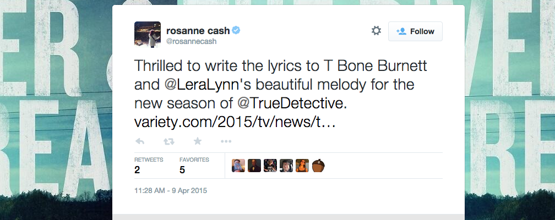Viewport: 555px width, 220px height.
Task: Reply to Rosanne Cash's tweet
Action: click(x=140, y=141)
